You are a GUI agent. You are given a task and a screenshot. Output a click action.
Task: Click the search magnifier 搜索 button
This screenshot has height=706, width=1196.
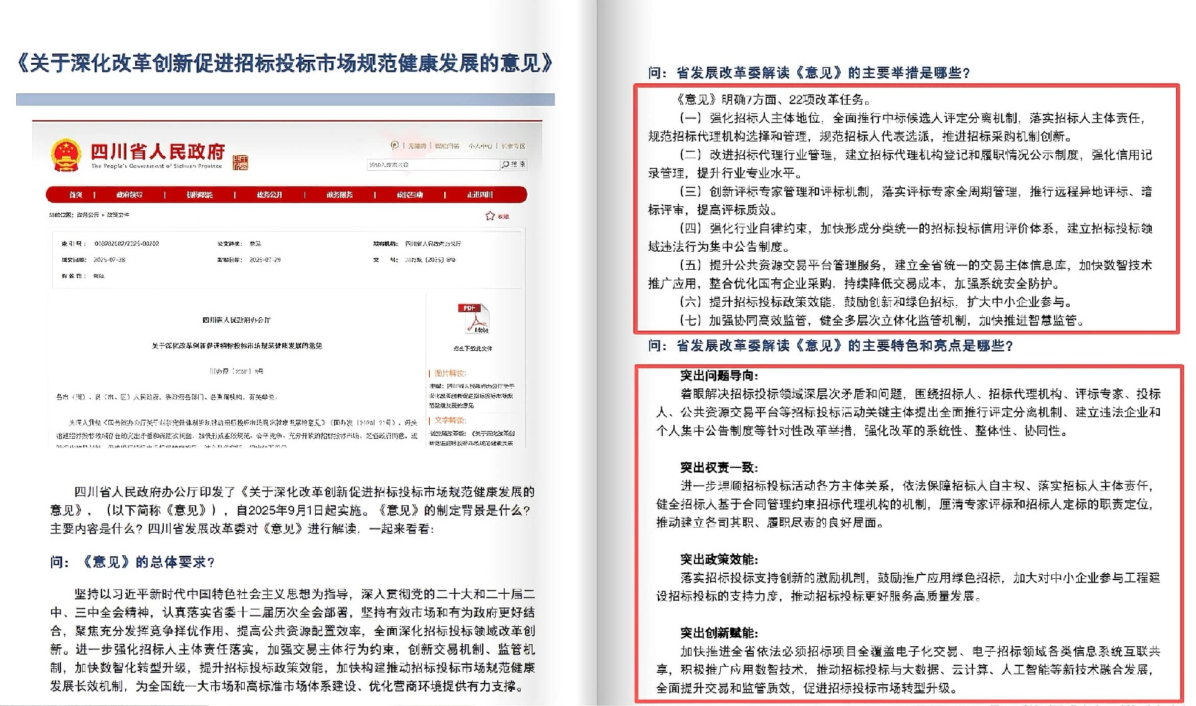click(x=513, y=165)
